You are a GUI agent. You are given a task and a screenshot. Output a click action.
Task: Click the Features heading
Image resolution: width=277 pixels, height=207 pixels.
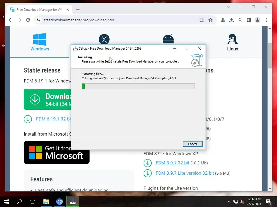(x=41, y=179)
